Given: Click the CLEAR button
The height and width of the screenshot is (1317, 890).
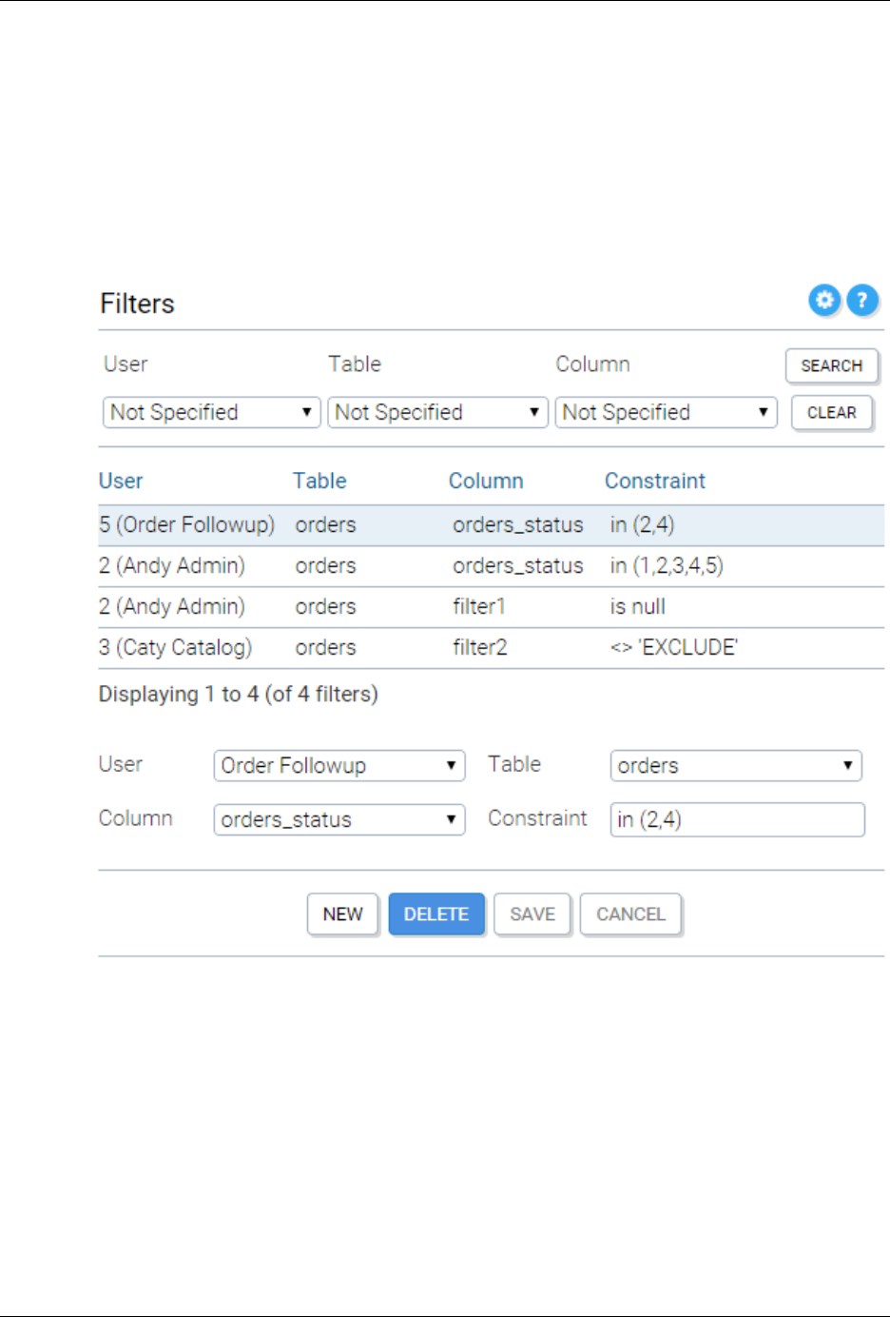Looking at the screenshot, I should pyautogui.click(x=831, y=413).
